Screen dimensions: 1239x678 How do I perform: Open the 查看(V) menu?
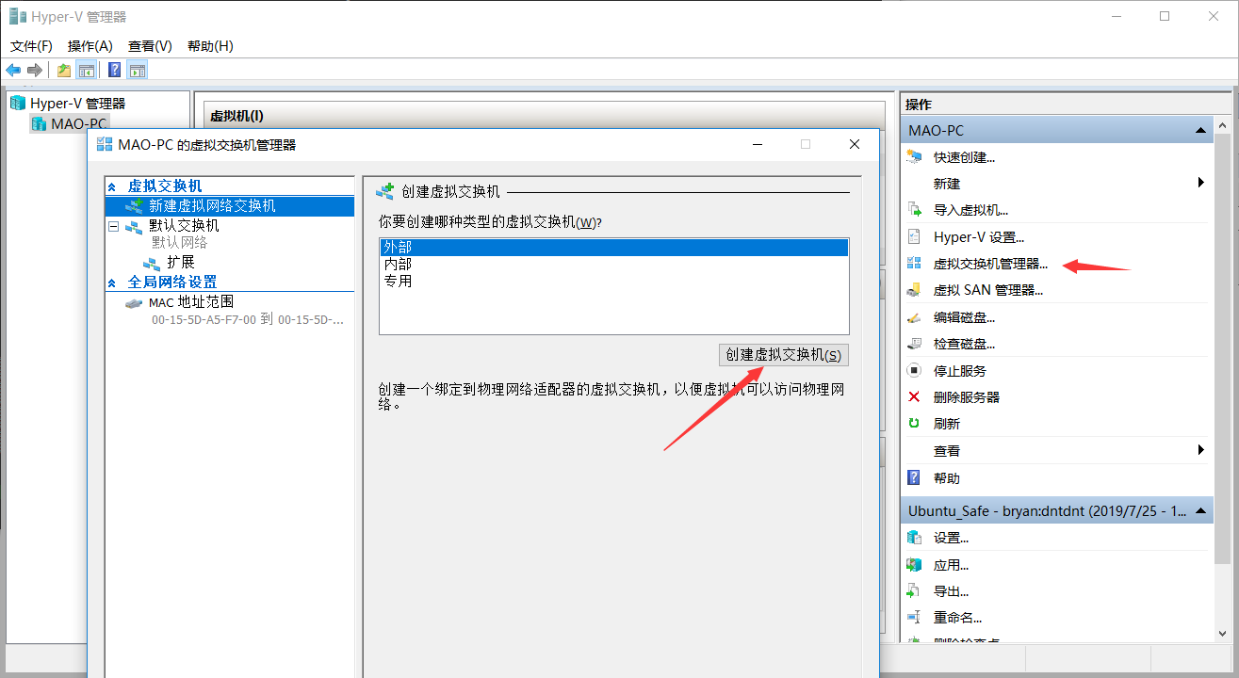coord(150,46)
